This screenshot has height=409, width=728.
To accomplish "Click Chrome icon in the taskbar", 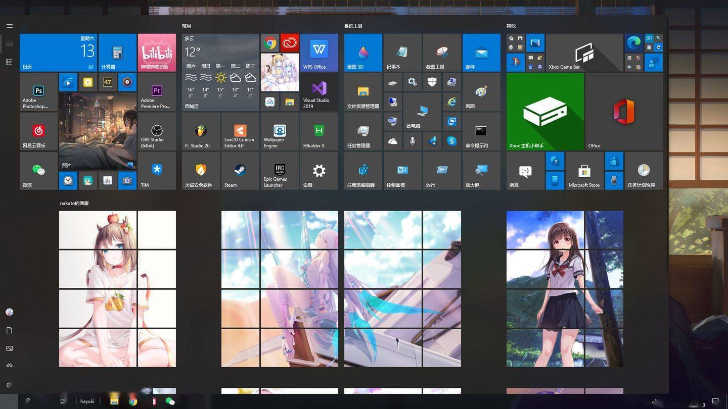I will click(133, 401).
